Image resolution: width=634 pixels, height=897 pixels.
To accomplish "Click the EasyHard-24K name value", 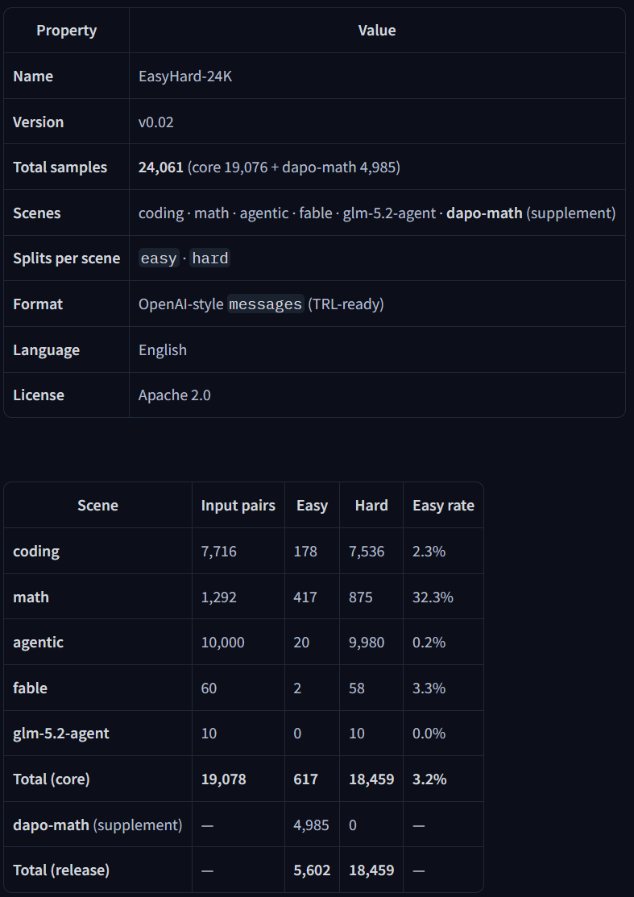I will tap(185, 76).
